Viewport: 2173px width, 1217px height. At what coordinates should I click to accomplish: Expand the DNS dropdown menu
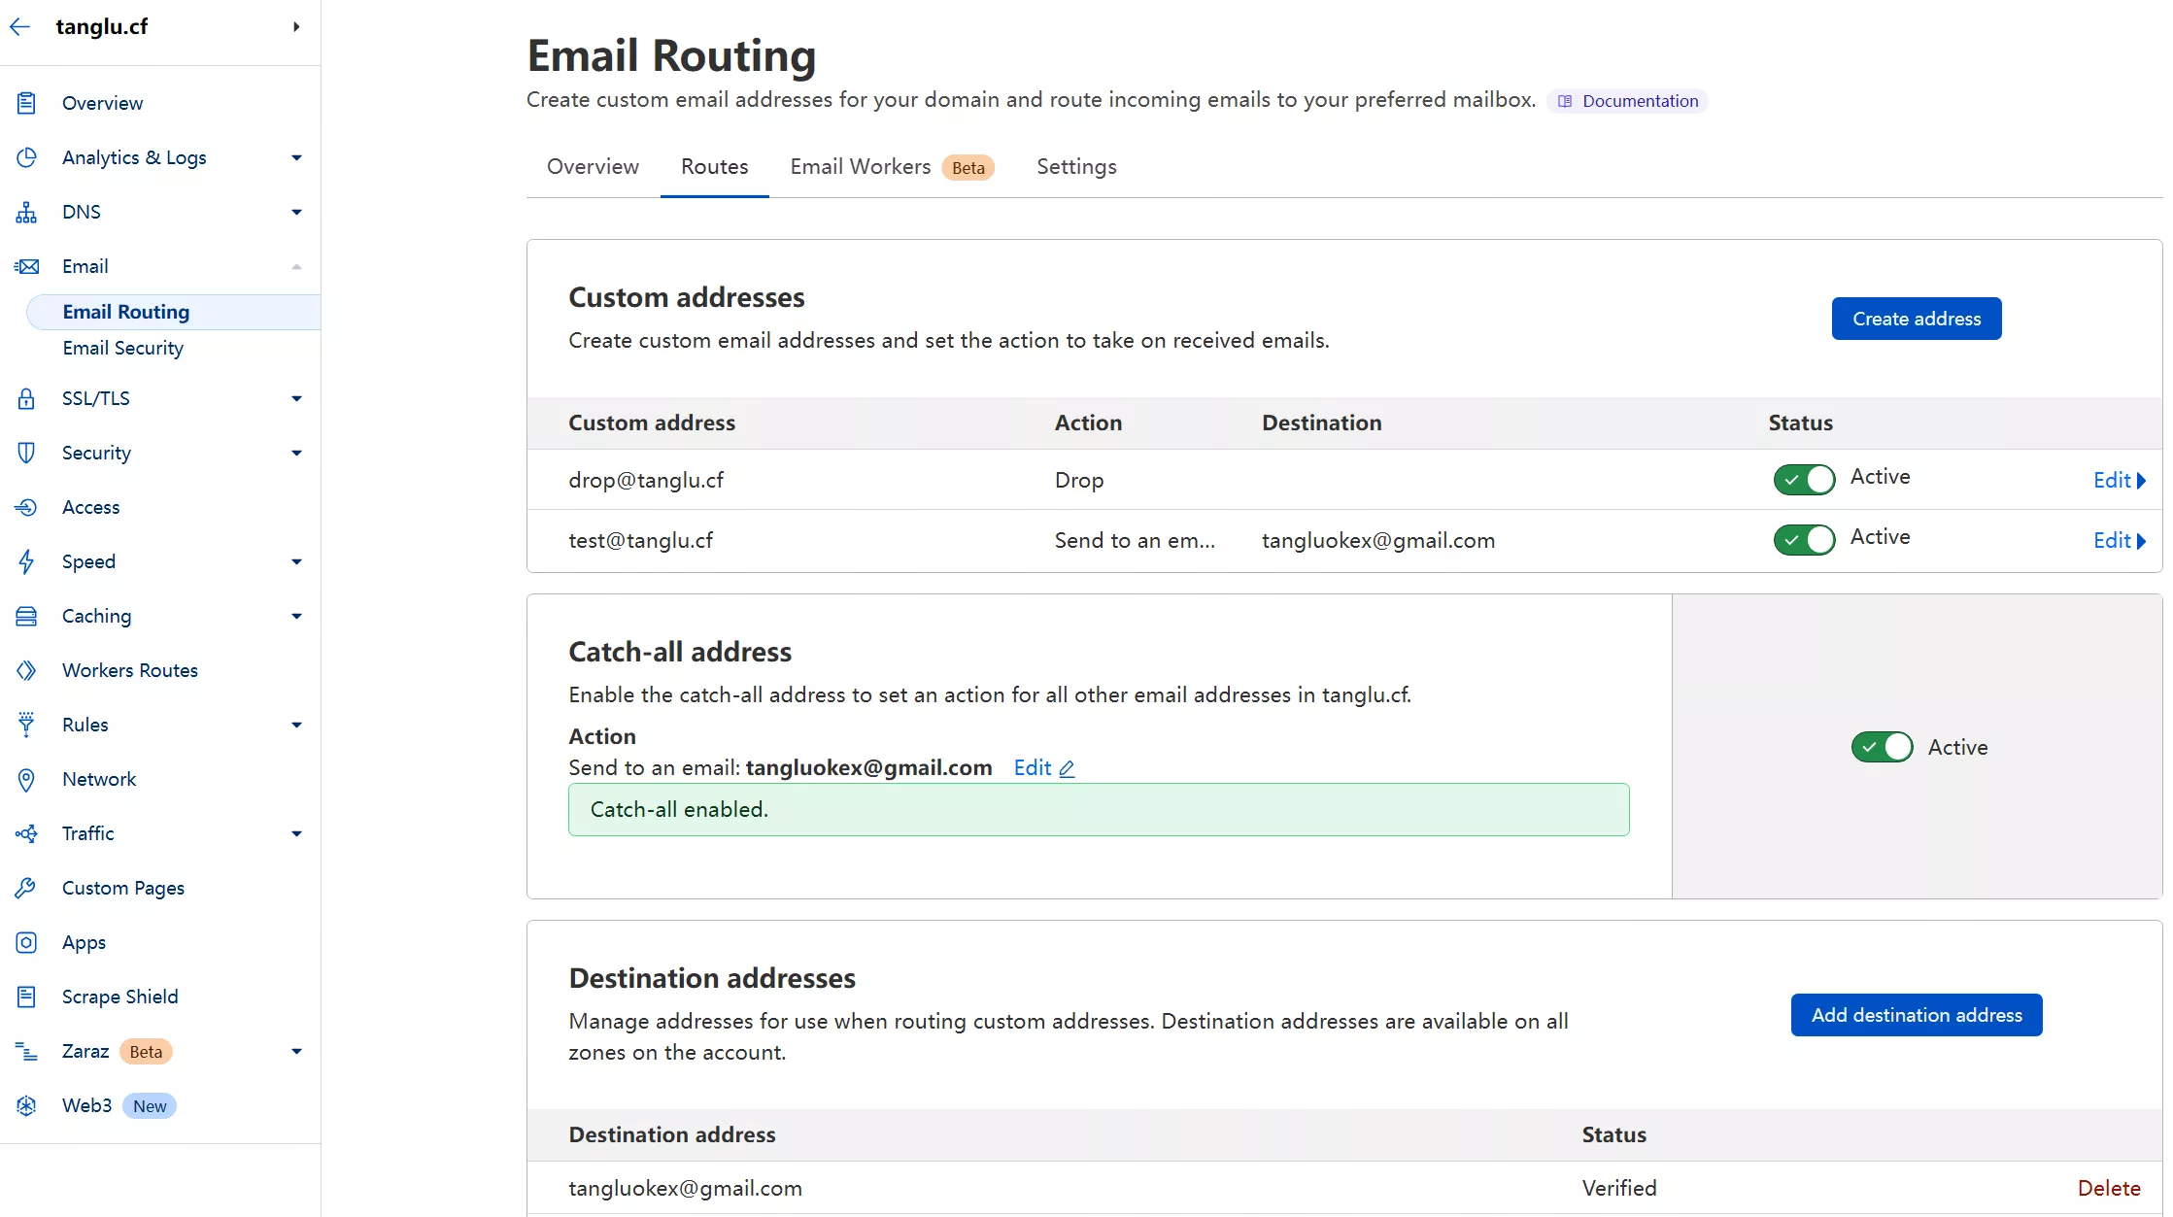click(295, 212)
